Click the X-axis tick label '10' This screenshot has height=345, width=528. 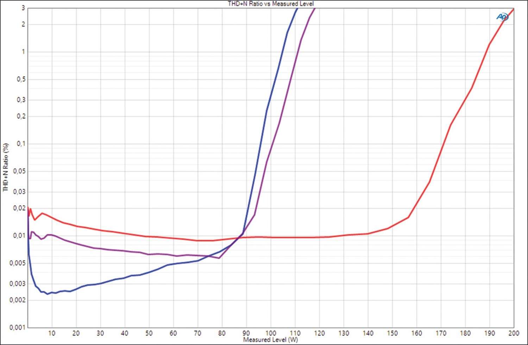[52, 333]
